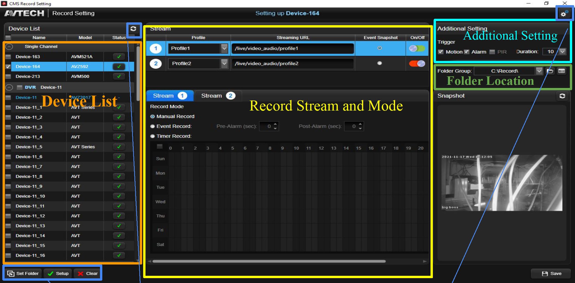
Task: Open Profile1 dropdown in stream 1
Action: (x=224, y=48)
